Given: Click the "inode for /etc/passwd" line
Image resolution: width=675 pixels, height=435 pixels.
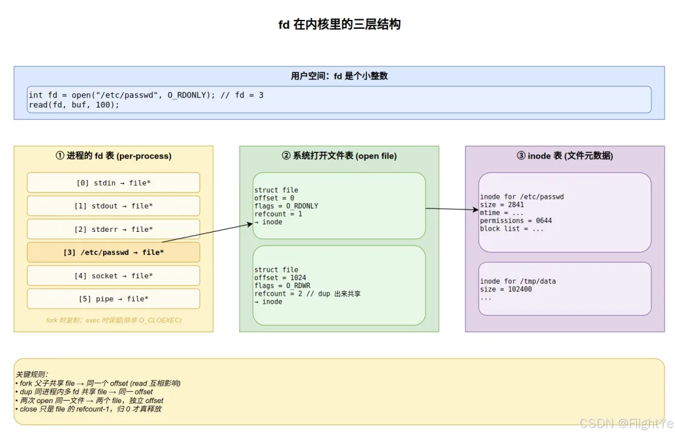Looking at the screenshot, I should point(522,197).
